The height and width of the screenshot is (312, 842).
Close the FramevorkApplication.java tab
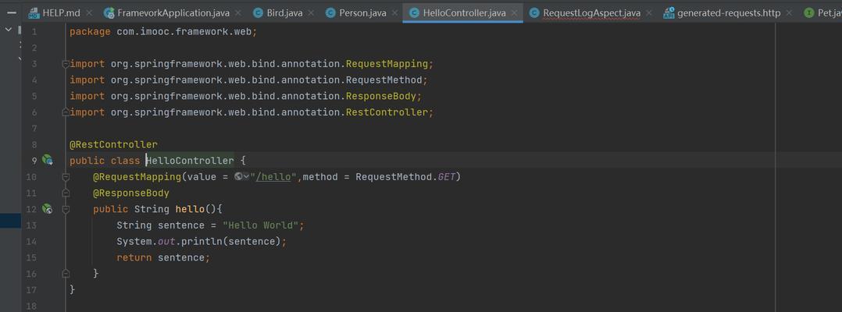(x=238, y=12)
